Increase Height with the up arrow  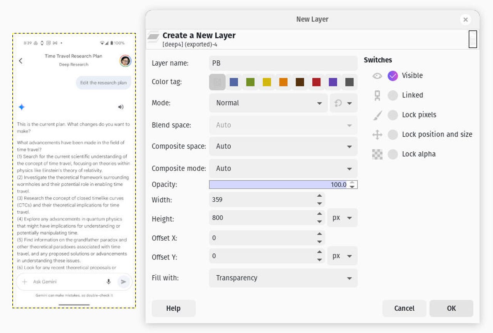(319, 214)
